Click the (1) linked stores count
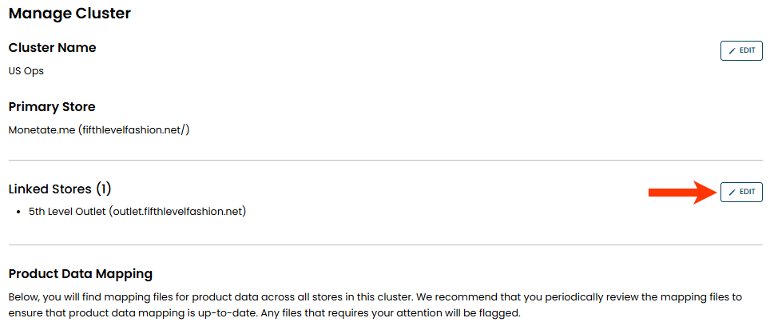Image resolution: width=774 pixels, height=322 pixels. (x=103, y=189)
